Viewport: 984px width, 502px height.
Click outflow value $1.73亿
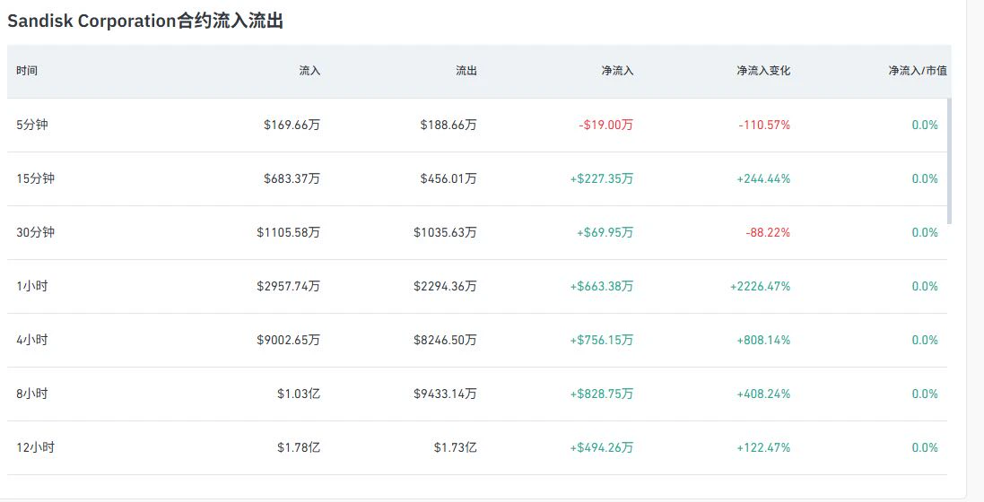[x=456, y=448]
